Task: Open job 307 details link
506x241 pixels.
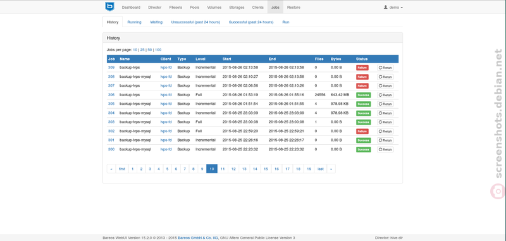Action: pos(111,86)
